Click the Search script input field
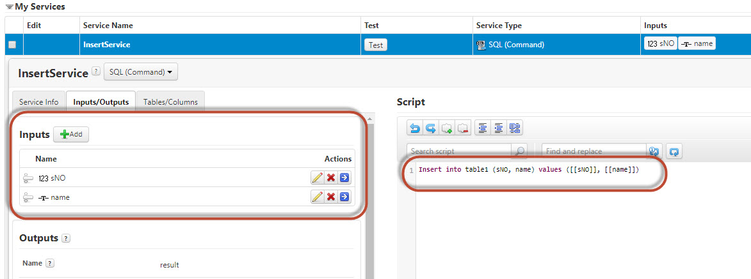The height and width of the screenshot is (279, 751). 458,151
